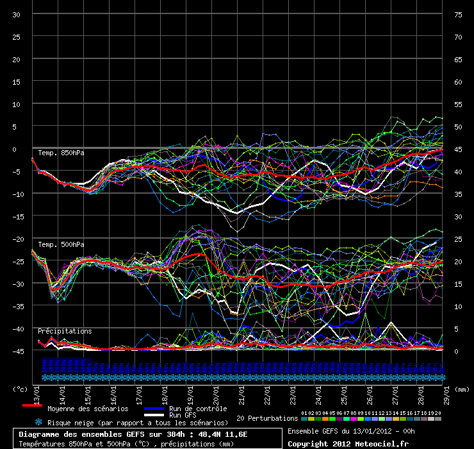
Task: Select perturbation 01 teal color swatch
Action: [x=304, y=419]
